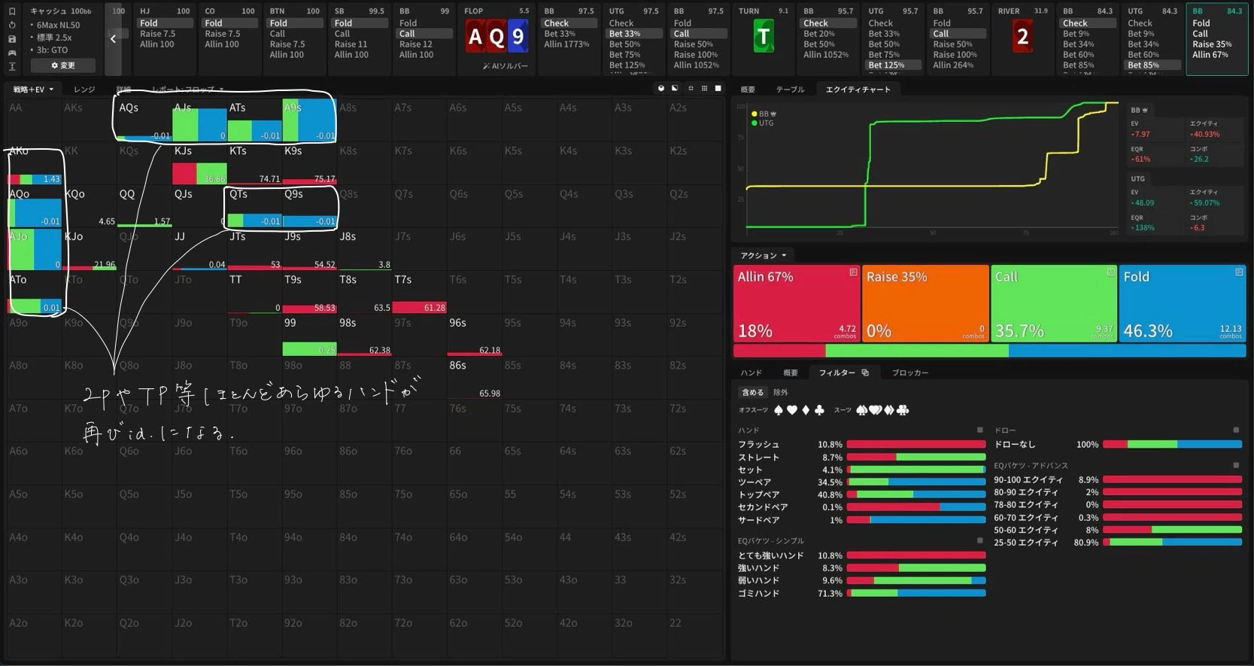The image size is (1254, 666).
Task: Select Raise 7.5 in the HJ column
Action: 157,34
